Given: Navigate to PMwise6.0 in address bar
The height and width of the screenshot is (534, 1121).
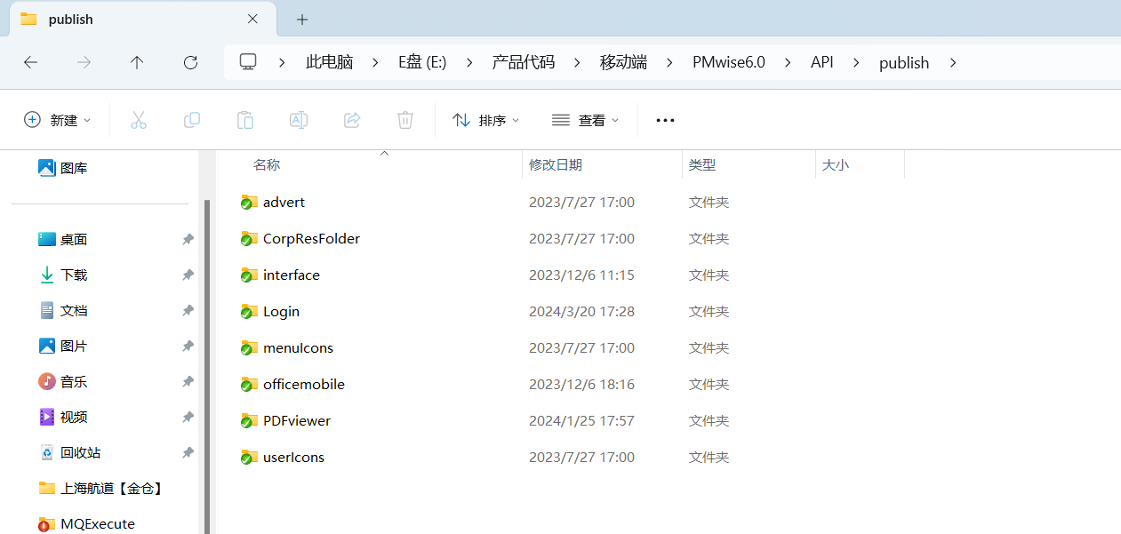Looking at the screenshot, I should click(729, 62).
